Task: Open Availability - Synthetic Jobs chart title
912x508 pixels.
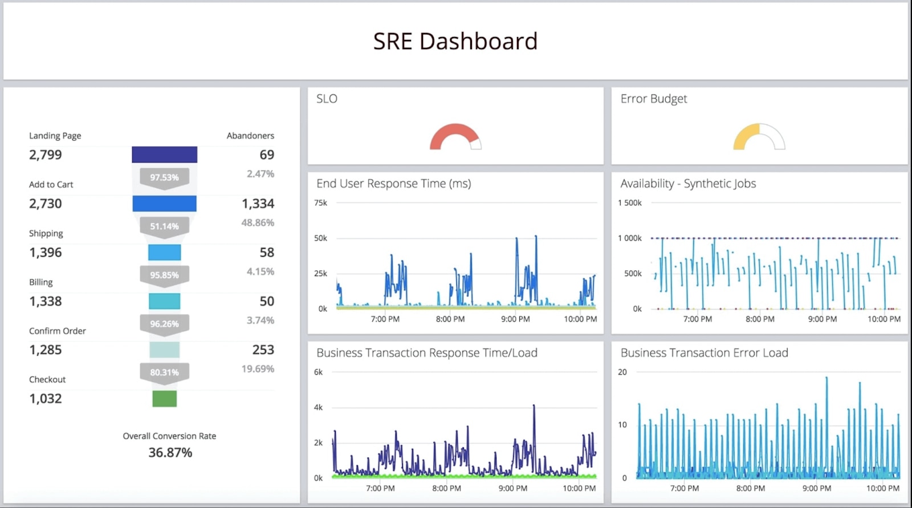Action: point(688,184)
